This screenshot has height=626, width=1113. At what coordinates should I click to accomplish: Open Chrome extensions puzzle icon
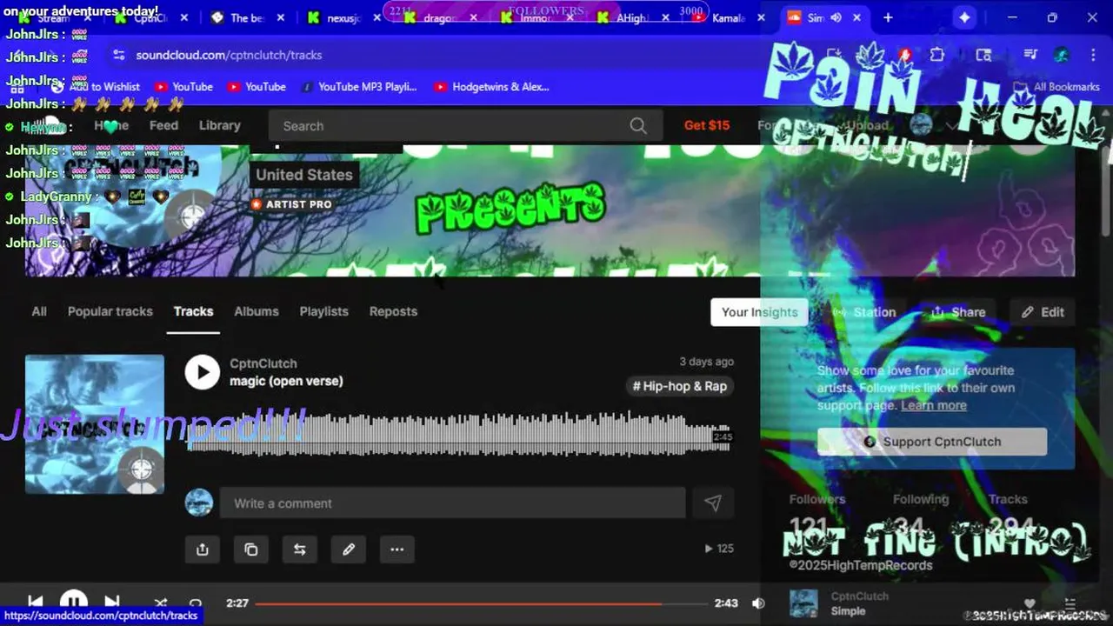point(936,55)
